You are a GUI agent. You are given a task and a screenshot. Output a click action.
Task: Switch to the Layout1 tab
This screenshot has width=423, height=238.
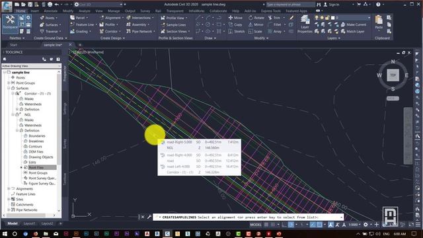[x=29, y=223]
